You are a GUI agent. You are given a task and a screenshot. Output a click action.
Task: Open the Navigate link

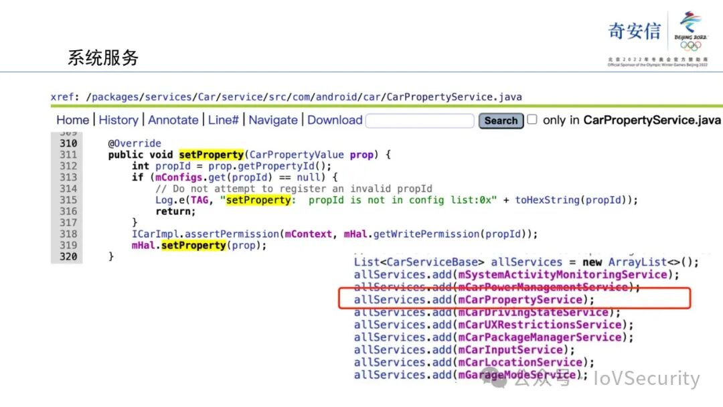click(273, 120)
